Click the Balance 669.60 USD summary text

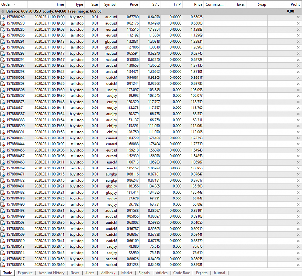[24, 12]
